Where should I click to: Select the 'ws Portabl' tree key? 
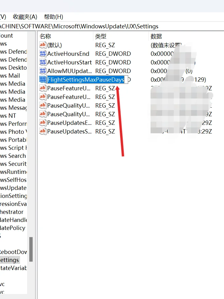[13, 140]
